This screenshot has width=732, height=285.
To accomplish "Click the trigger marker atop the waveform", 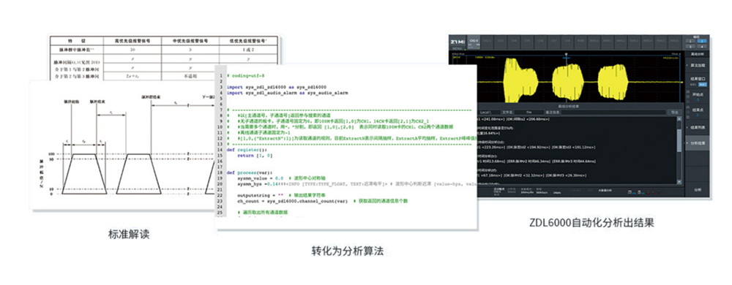I will [567, 55].
